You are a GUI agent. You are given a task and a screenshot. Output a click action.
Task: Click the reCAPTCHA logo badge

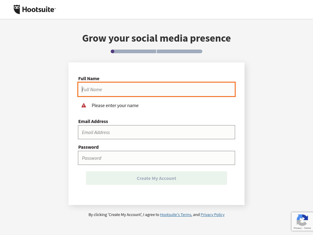pos(302,220)
